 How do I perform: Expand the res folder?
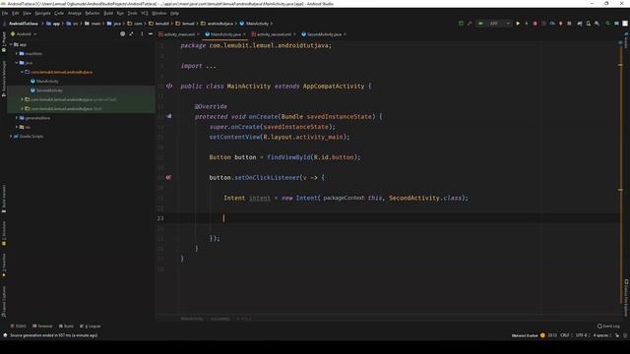point(17,127)
